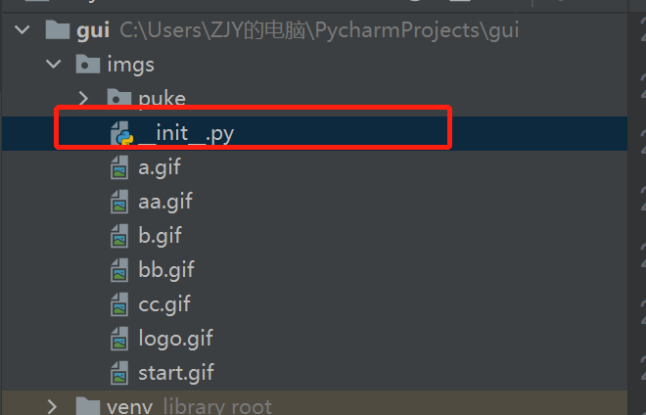Select the b.gif file
The width and height of the screenshot is (646, 415).
tap(160, 236)
